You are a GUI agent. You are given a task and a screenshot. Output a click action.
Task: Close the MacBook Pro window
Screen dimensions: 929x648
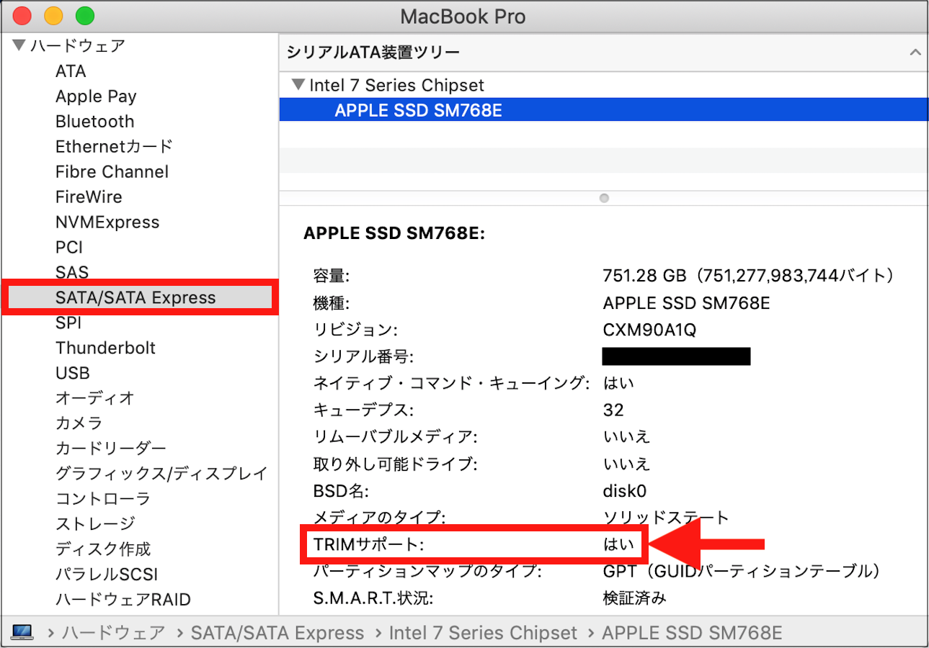pyautogui.click(x=22, y=16)
